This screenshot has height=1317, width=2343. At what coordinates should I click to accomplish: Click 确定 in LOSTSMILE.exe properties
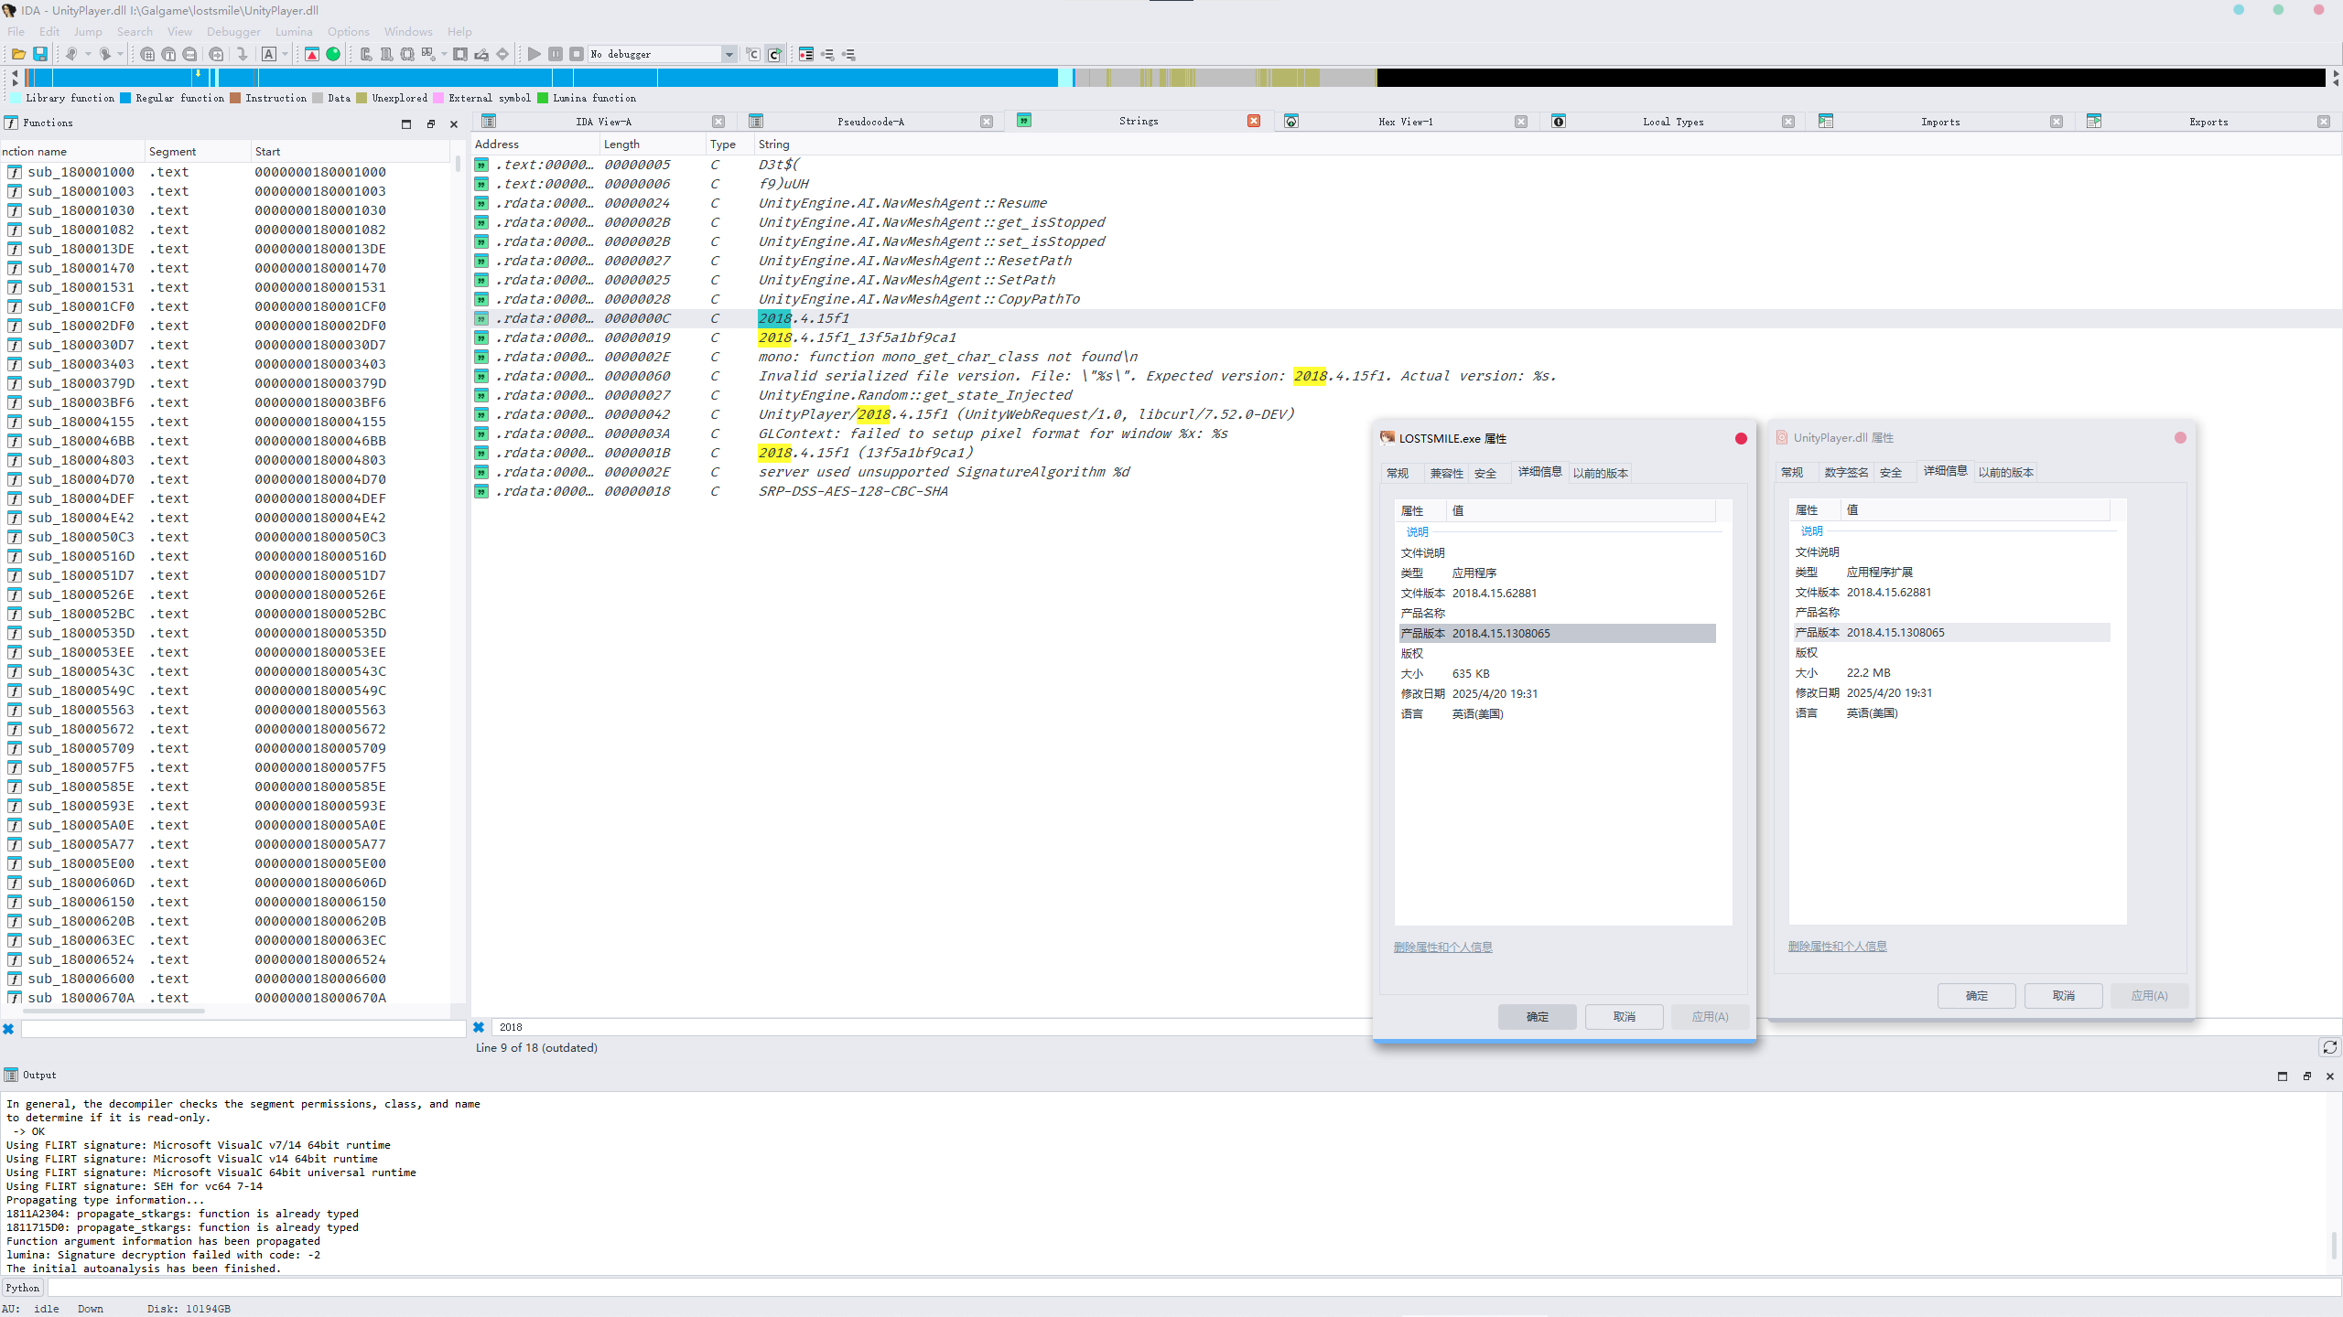(1537, 1016)
